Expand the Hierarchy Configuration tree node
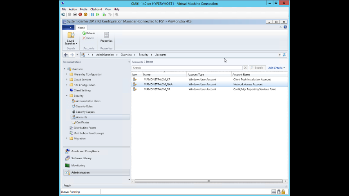The width and height of the screenshot is (349, 196). 67,74
